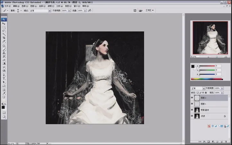Select the Eraser tool
The image size is (232, 145).
pyautogui.click(x=4, y=60)
